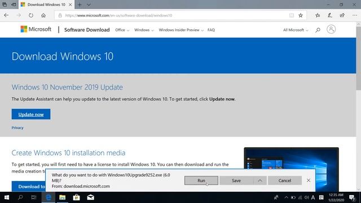Go to the Home page icon
This screenshot has width=361, height=203.
click(43, 15)
